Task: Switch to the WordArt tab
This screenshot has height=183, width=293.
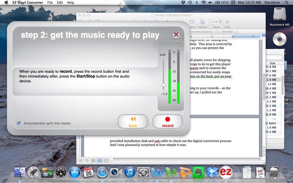Action: (227, 32)
